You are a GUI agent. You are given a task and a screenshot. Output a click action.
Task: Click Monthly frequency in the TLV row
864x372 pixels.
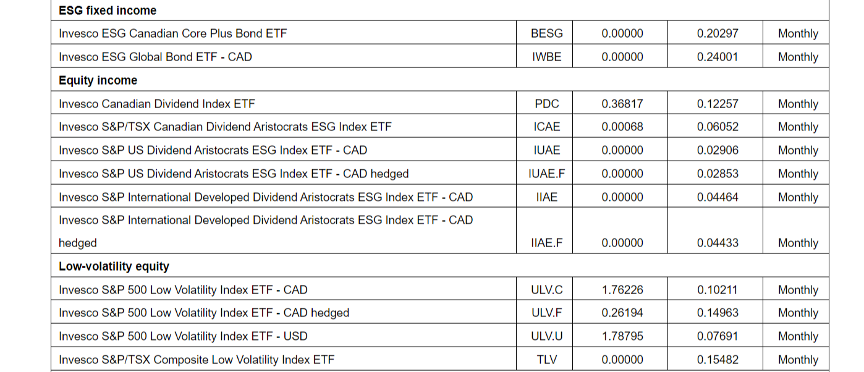(798, 360)
